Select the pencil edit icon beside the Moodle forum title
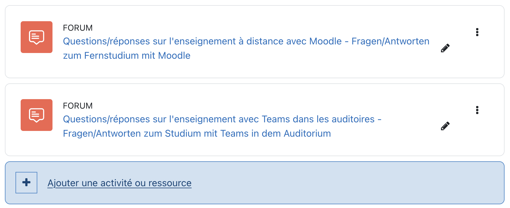This screenshot has height=208, width=510. [445, 48]
